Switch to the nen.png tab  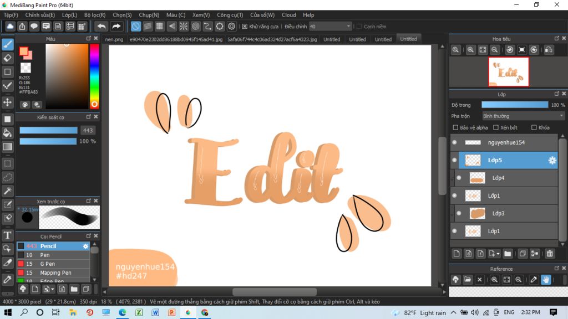[114, 39]
